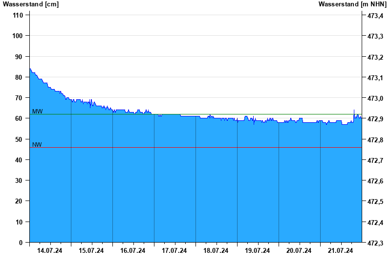Click the water level spike on 21.07.24
Viewport: 391px width, 269px height.
coord(354,112)
